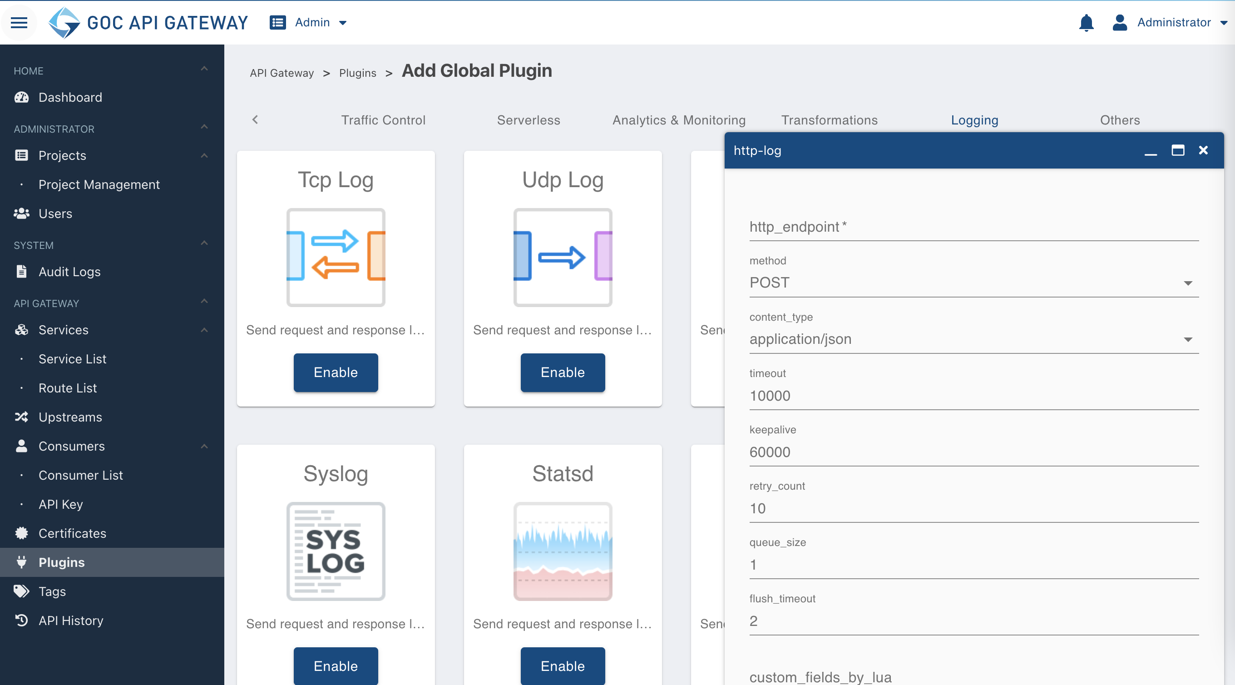Open the method POST dropdown
This screenshot has width=1235, height=685.
(x=974, y=283)
